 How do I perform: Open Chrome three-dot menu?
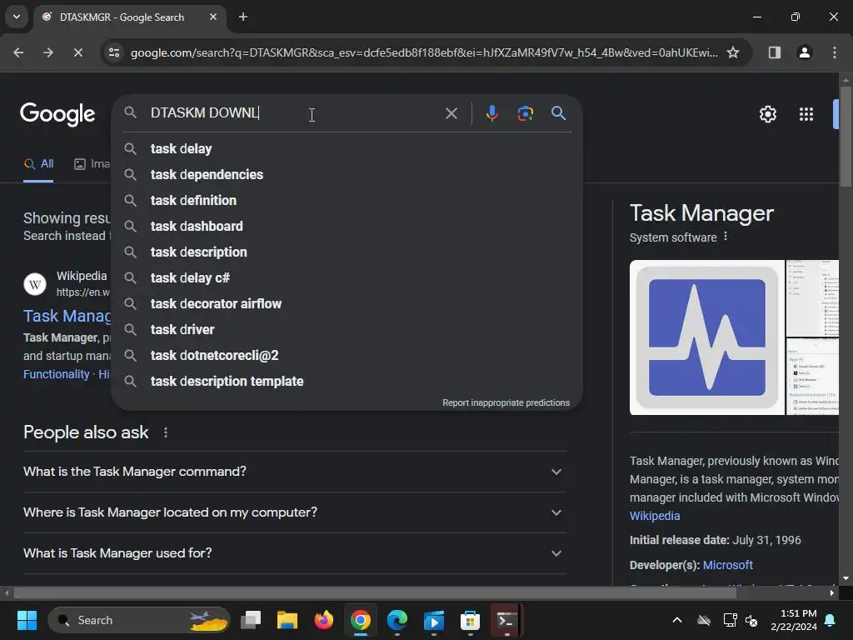[834, 52]
